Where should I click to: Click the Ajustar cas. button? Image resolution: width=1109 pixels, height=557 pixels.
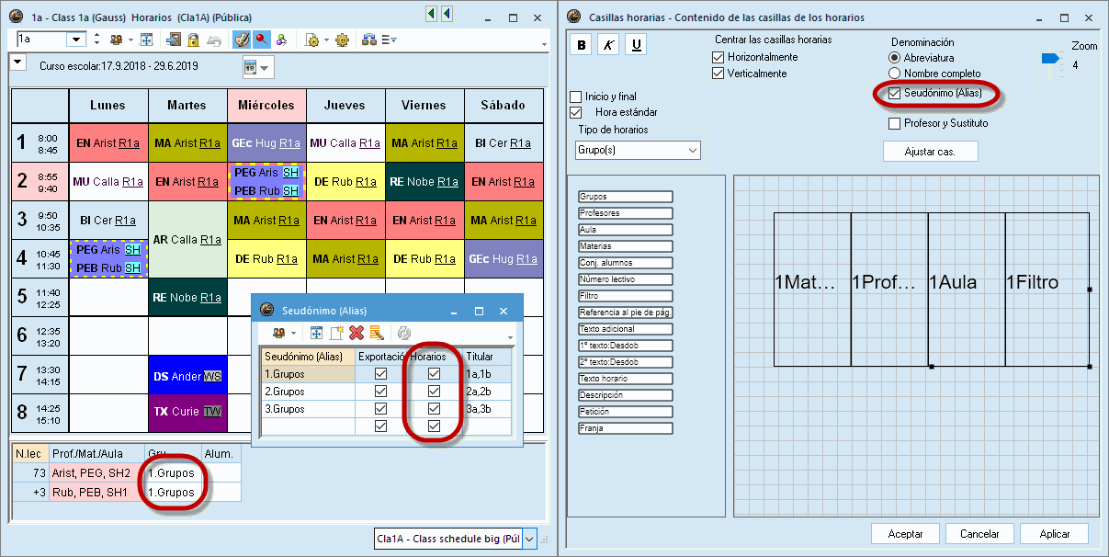point(930,152)
